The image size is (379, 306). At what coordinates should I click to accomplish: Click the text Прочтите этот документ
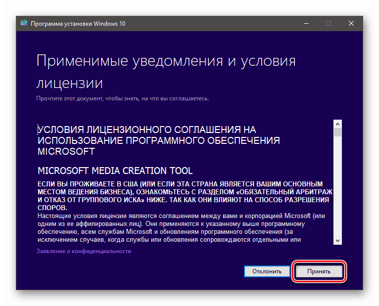70,98
